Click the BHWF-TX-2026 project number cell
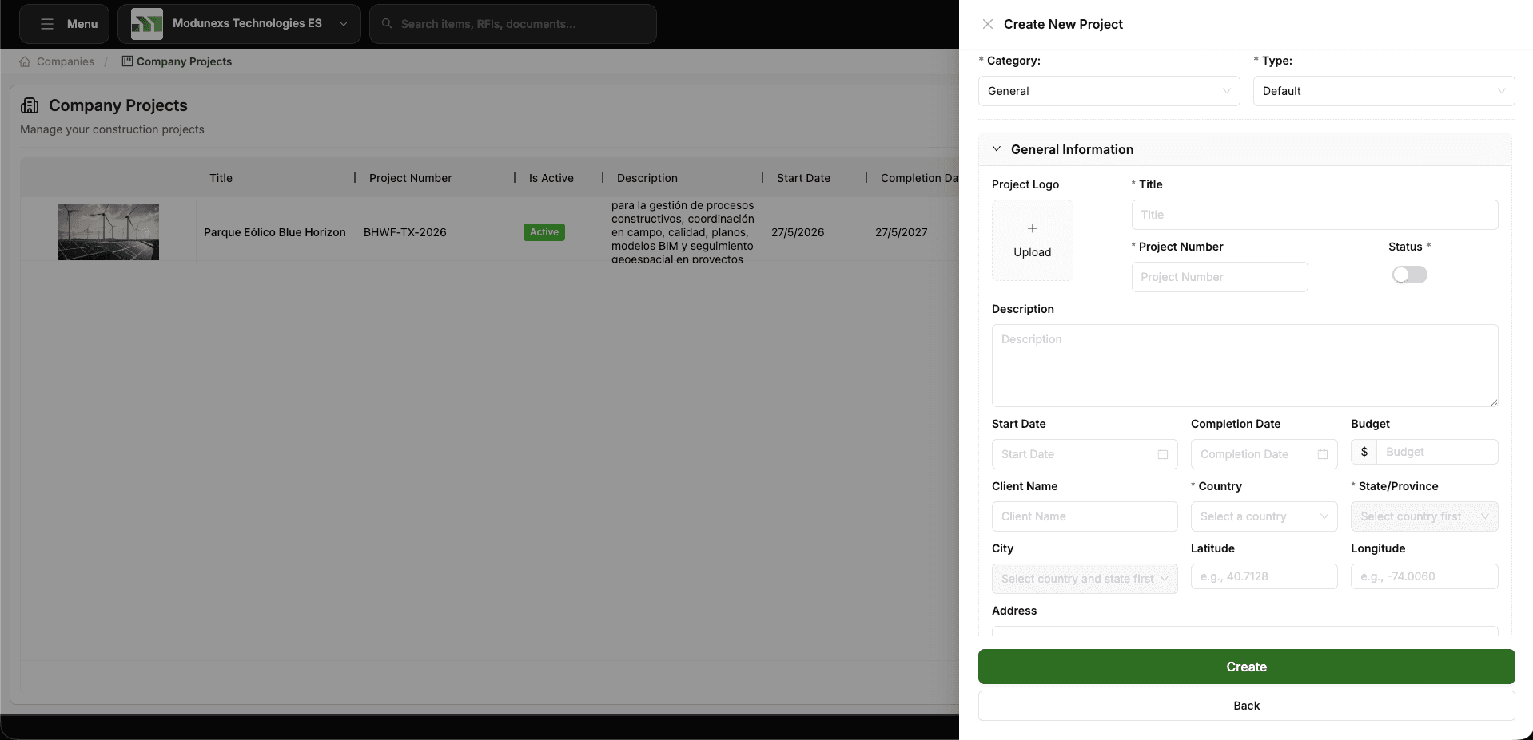 [x=405, y=232]
